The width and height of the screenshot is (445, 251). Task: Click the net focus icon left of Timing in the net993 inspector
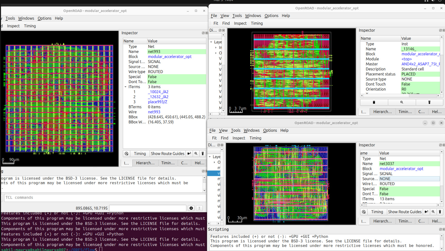click(127, 154)
